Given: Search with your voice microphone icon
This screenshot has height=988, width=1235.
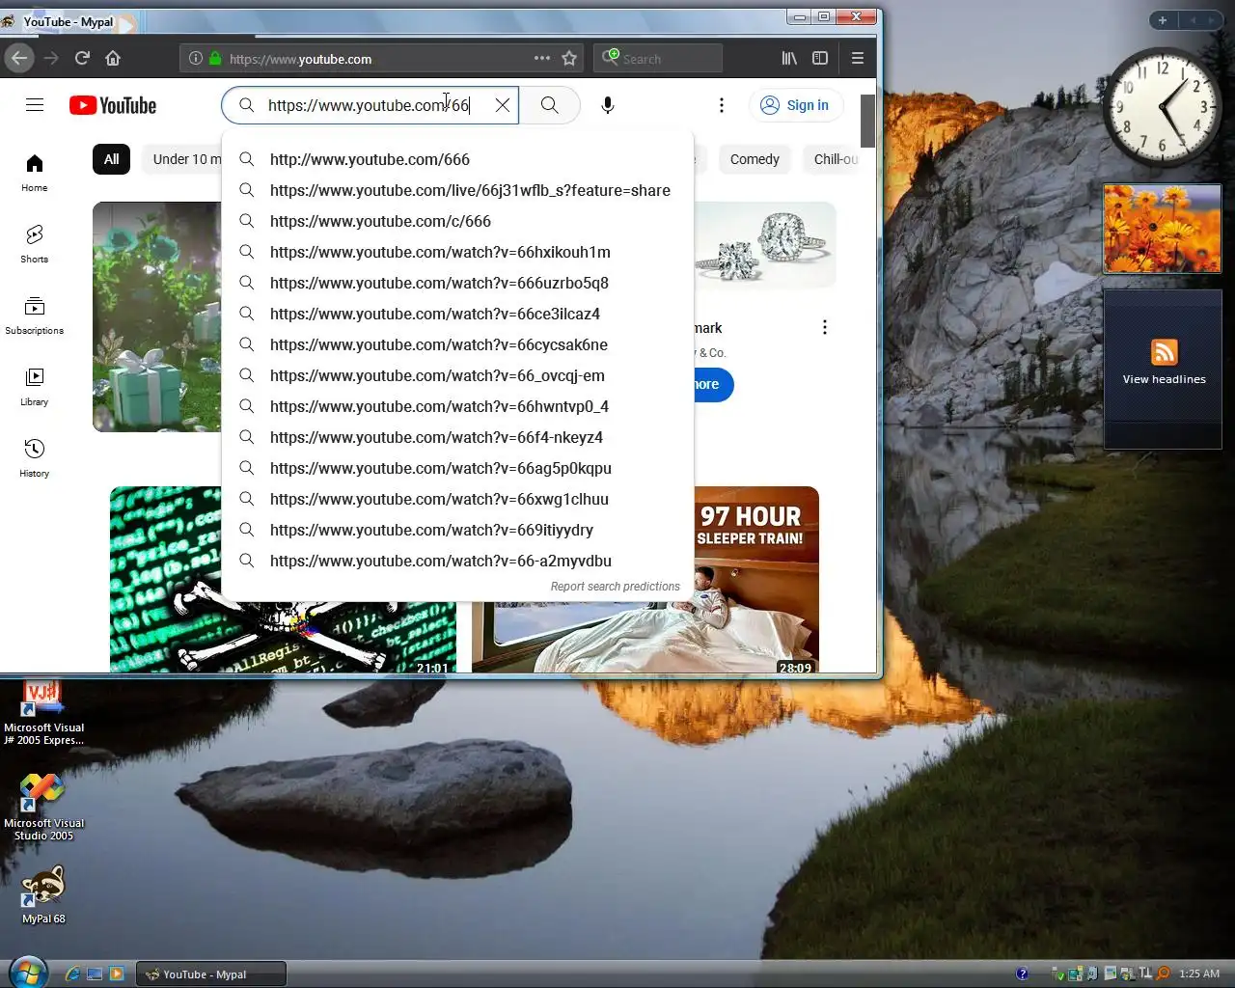Looking at the screenshot, I should click(608, 105).
